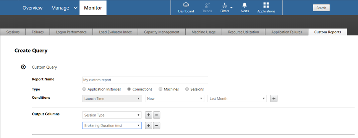Open the Resource Utilization tab
The height and width of the screenshot is (138, 358).
coord(243,32)
